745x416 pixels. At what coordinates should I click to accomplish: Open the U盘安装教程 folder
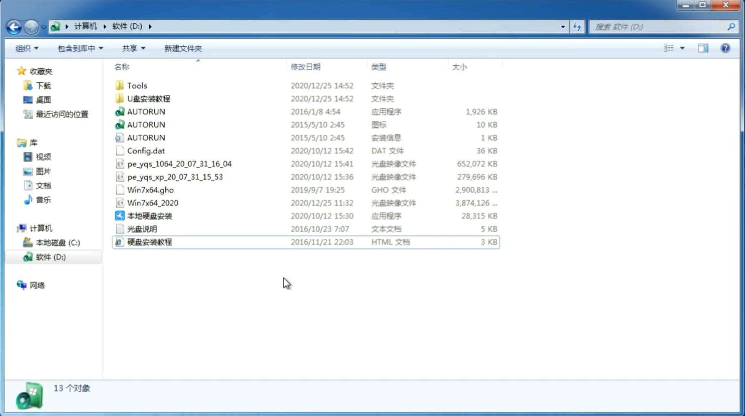click(x=148, y=98)
